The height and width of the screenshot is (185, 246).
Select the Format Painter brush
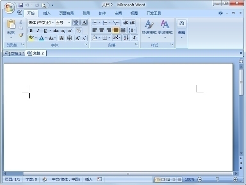coord(21,35)
